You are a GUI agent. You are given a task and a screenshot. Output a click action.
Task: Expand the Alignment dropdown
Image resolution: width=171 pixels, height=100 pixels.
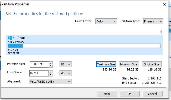click(50, 82)
